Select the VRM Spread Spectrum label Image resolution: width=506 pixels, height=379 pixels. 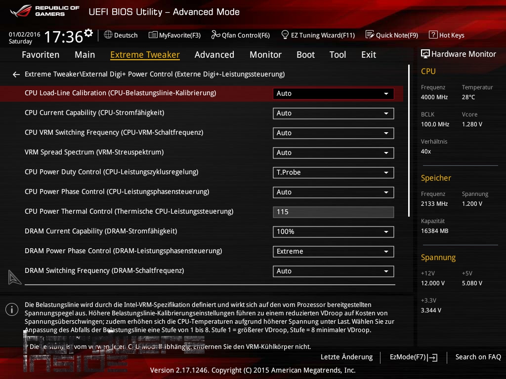(x=94, y=152)
